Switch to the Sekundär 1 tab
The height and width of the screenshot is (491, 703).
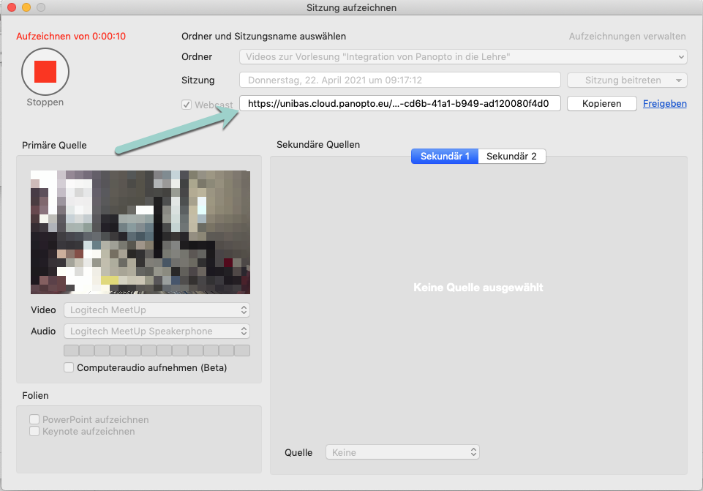click(x=445, y=156)
